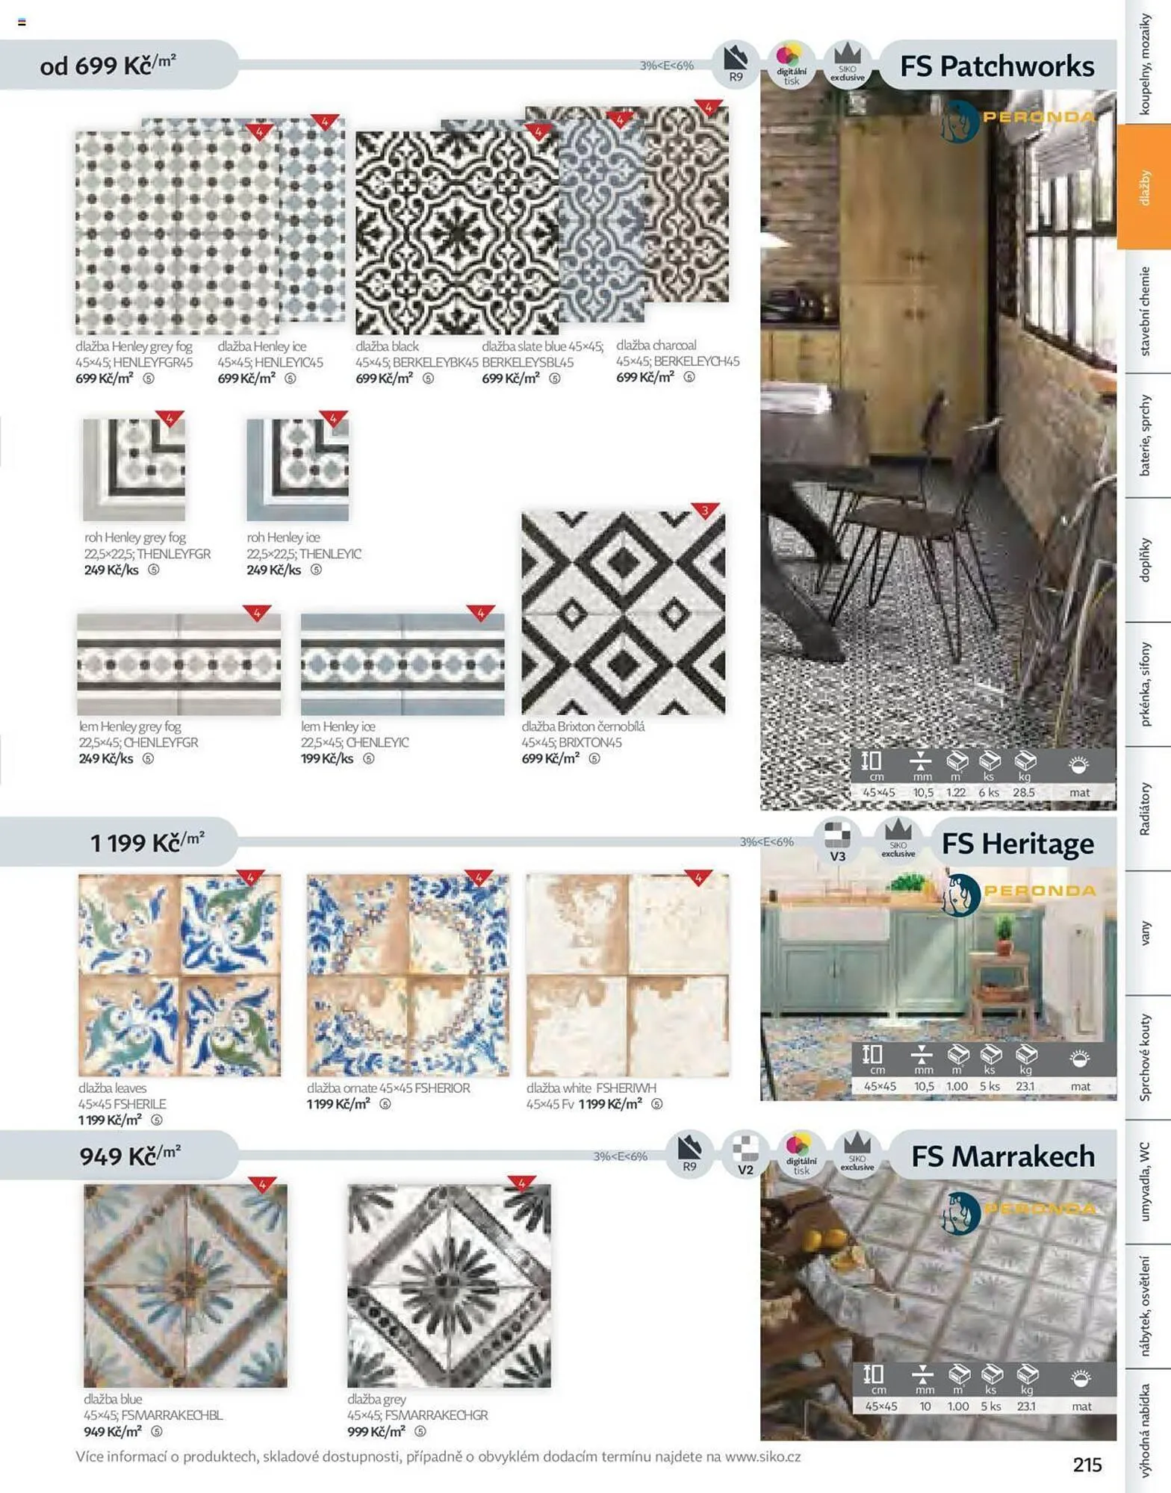Click the red badge on the Brixton černobílá tile
This screenshot has width=1171, height=1493.
705,511
